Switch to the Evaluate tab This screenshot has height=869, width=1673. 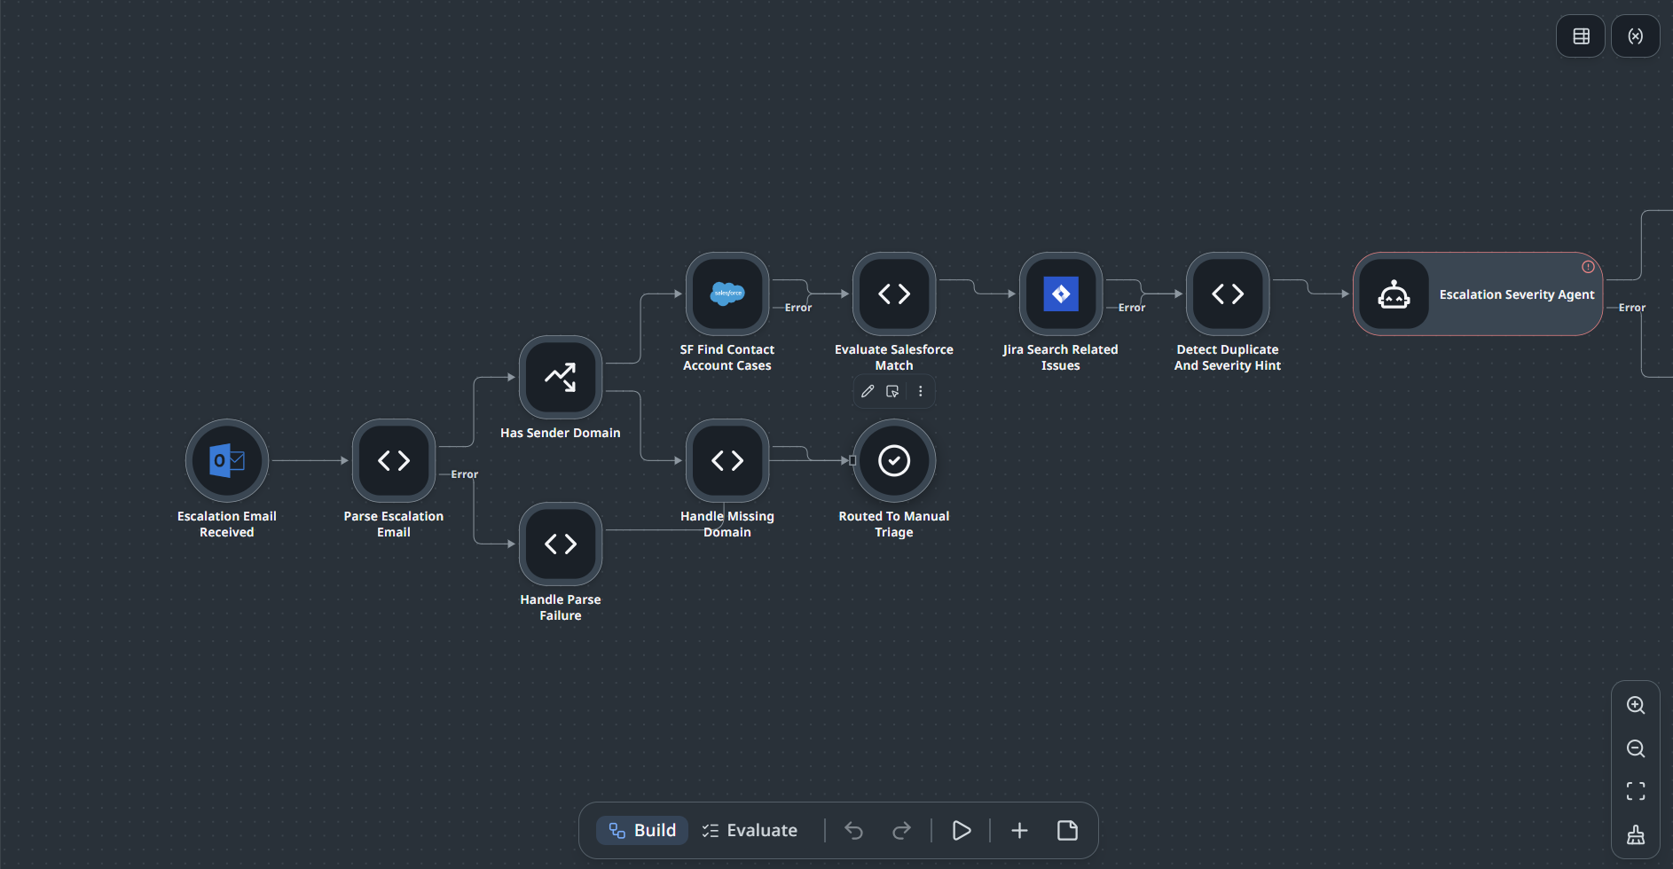click(x=750, y=830)
